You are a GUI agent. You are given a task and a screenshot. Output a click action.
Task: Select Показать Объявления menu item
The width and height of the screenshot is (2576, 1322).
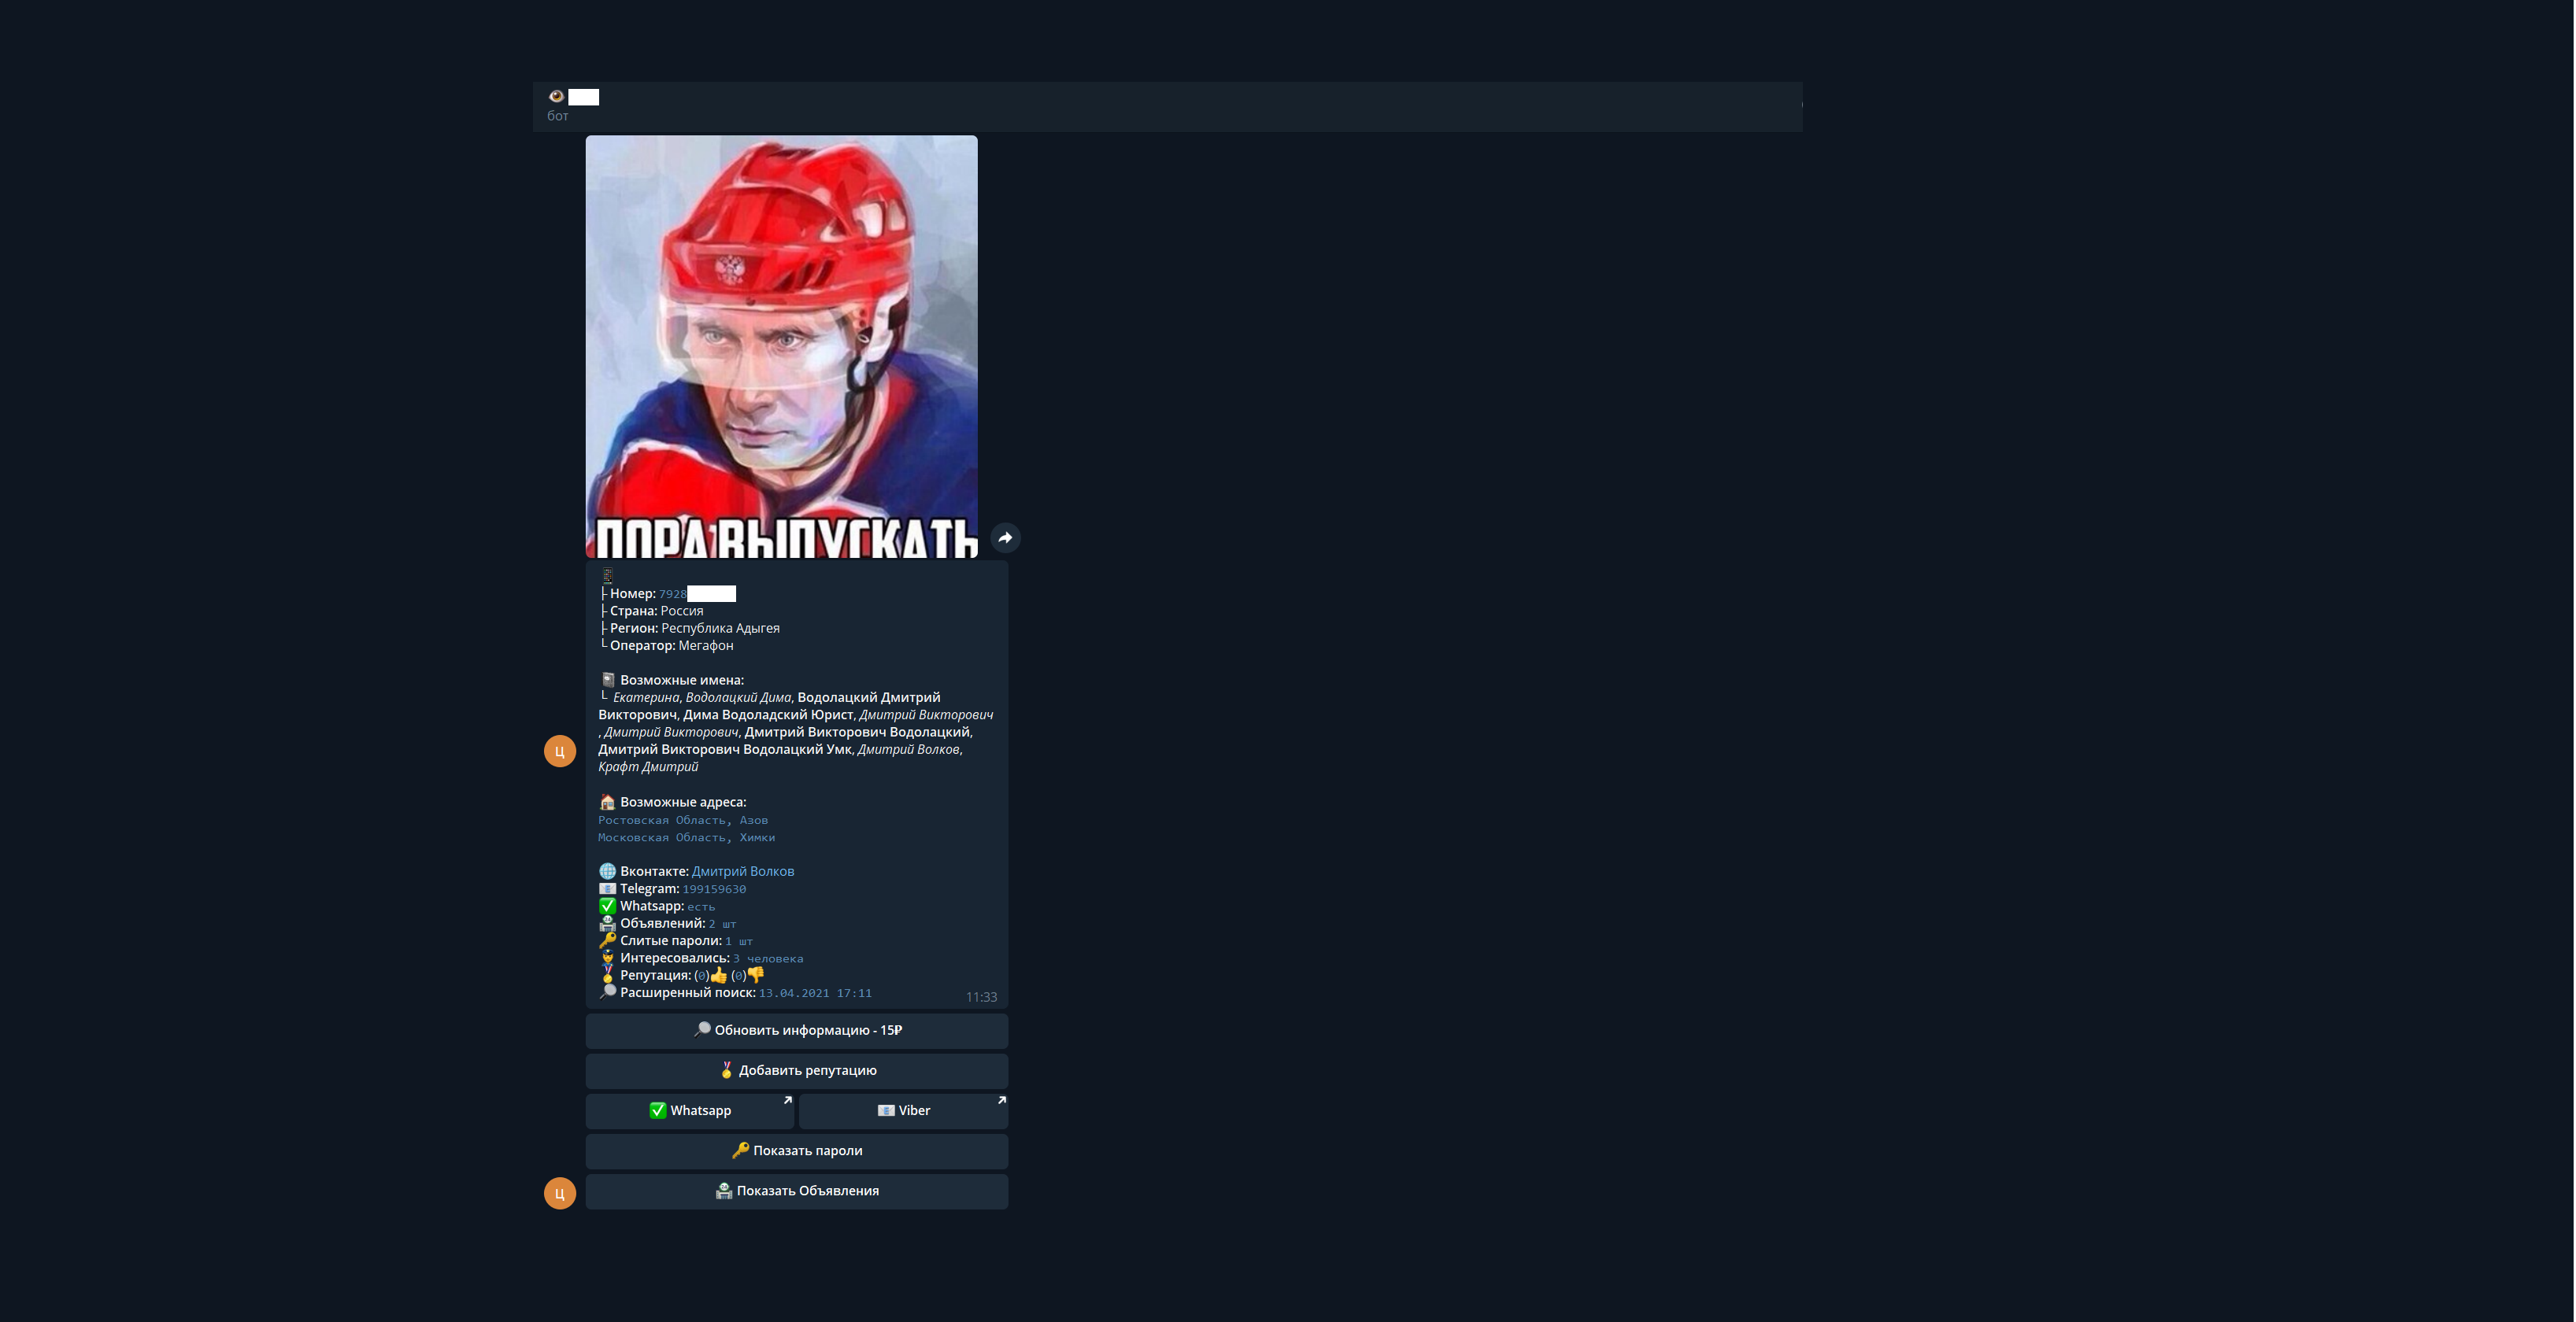pyautogui.click(x=796, y=1191)
